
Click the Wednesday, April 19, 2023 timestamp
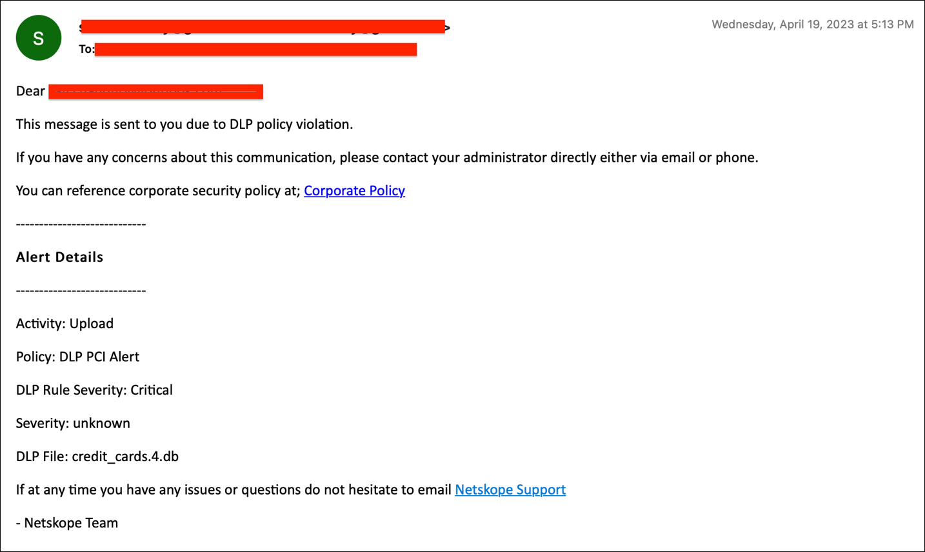click(x=813, y=25)
